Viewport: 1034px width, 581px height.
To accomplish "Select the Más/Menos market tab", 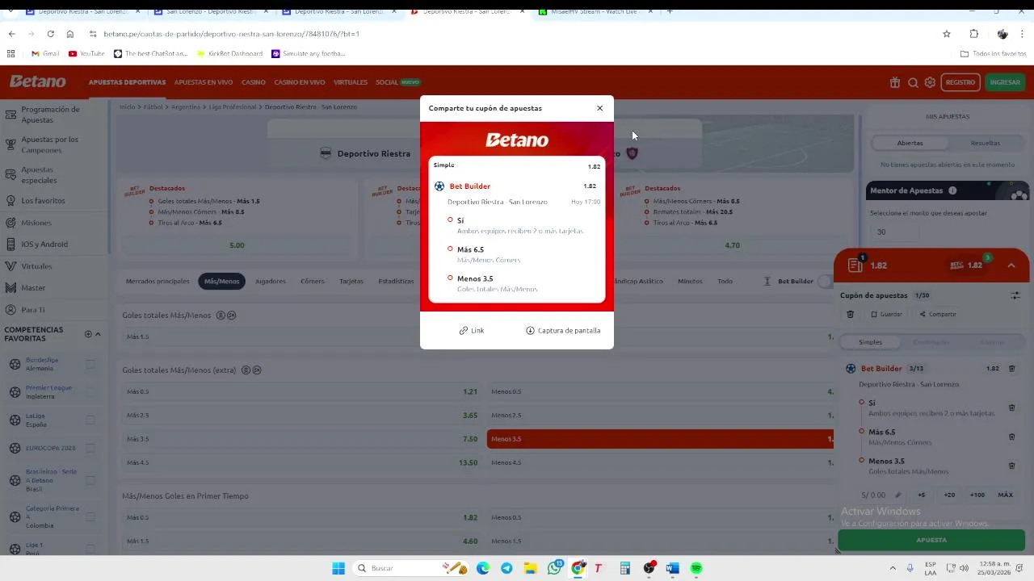I will tap(221, 282).
